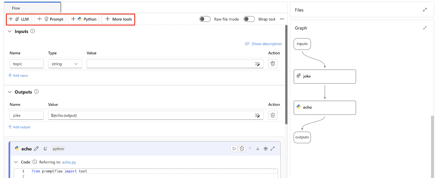This screenshot has width=439, height=178.
Task: Open the string type dropdown
Action: click(x=65, y=64)
